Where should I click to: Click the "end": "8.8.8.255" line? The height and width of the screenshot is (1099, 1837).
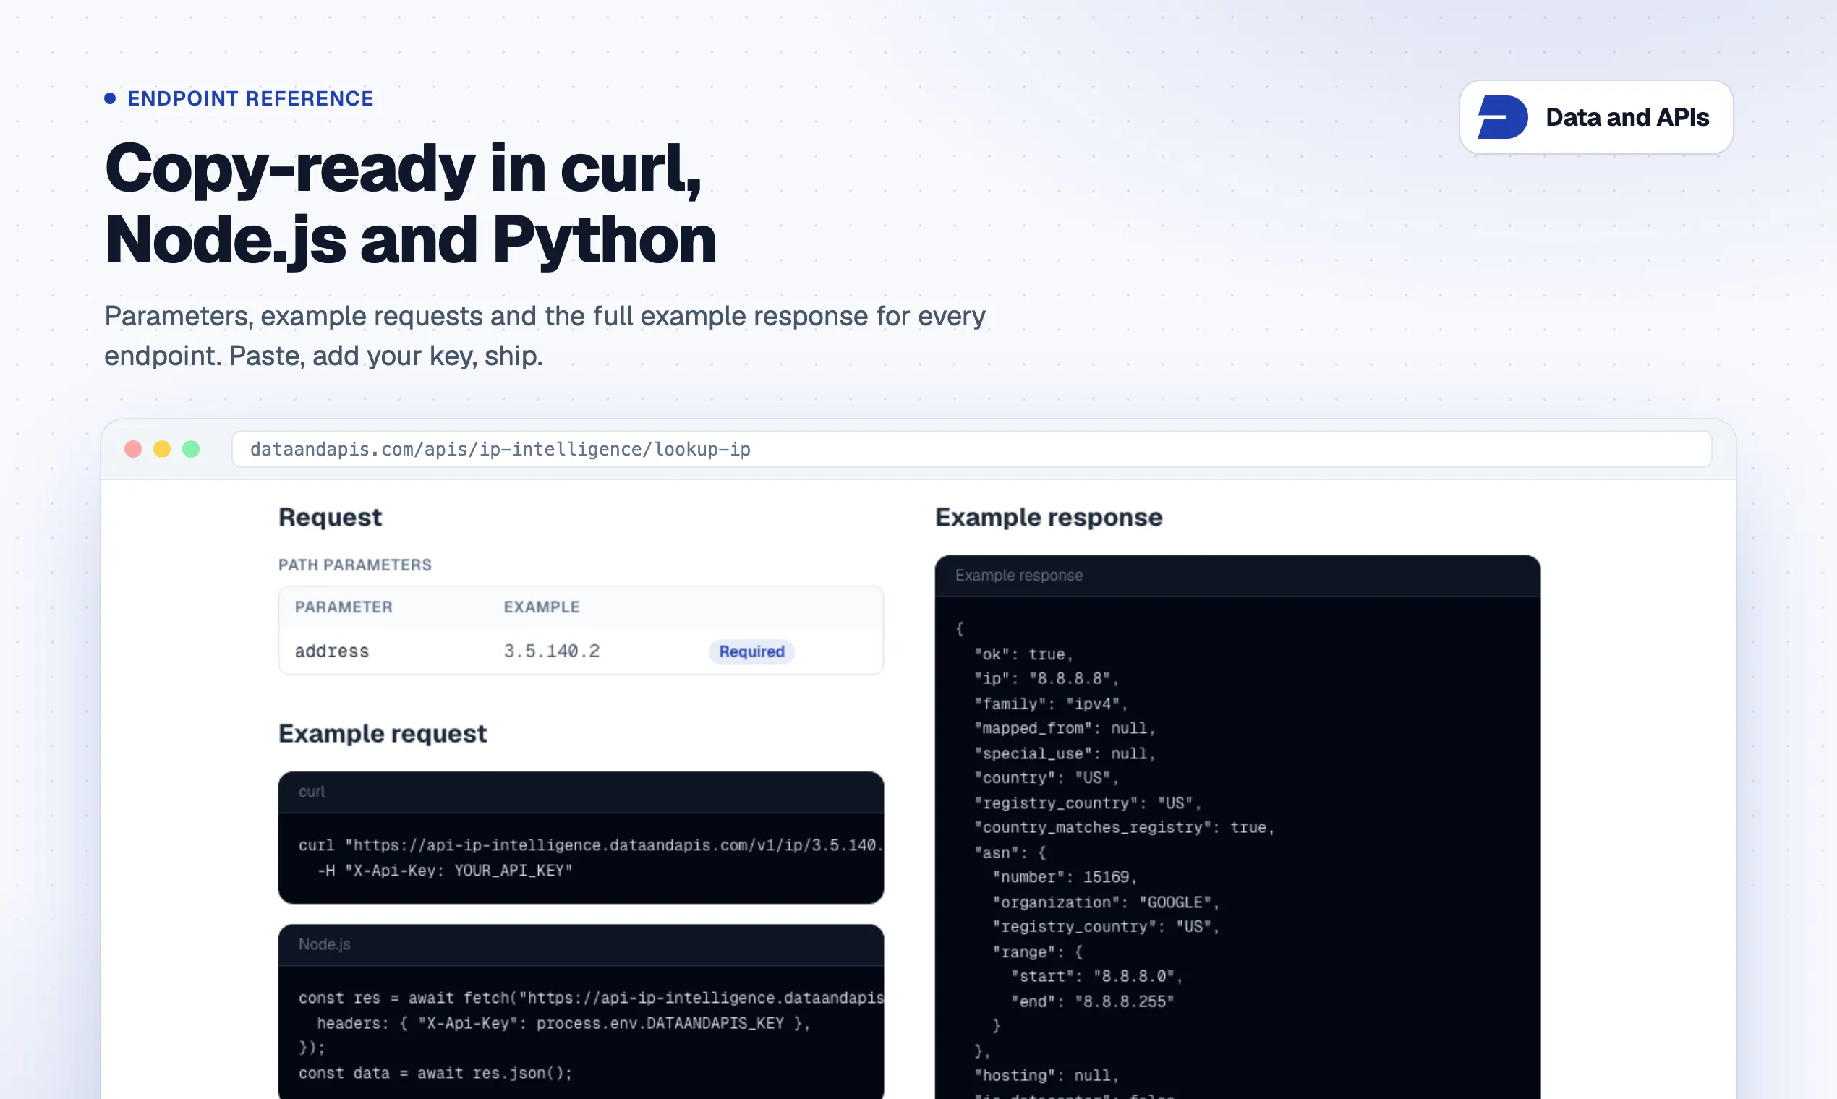(x=1093, y=1001)
